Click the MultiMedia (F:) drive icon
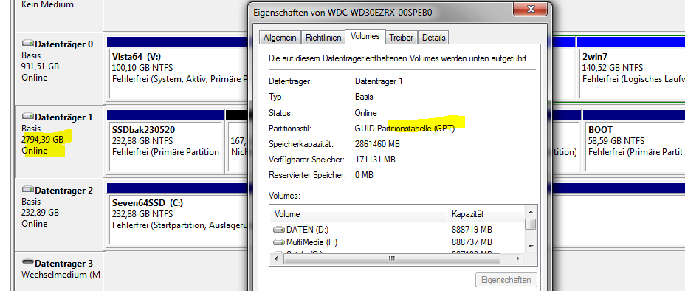Image resolution: width=685 pixels, height=291 pixels. click(279, 242)
